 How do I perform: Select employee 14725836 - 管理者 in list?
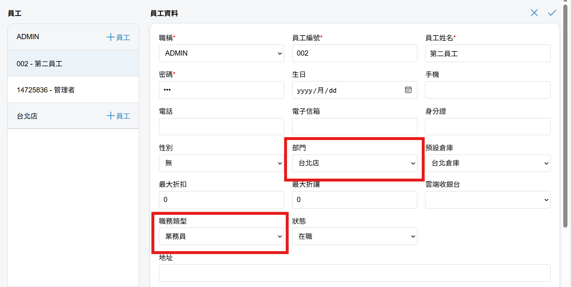[x=73, y=90]
